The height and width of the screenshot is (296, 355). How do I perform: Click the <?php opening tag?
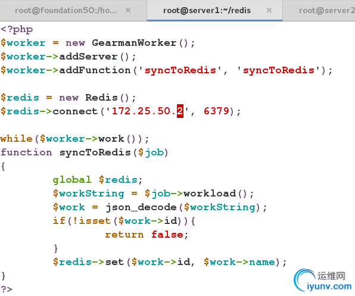(x=17, y=29)
